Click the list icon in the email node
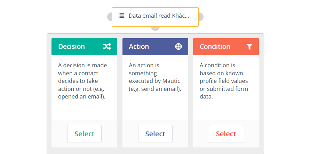310x154 pixels. [121, 16]
